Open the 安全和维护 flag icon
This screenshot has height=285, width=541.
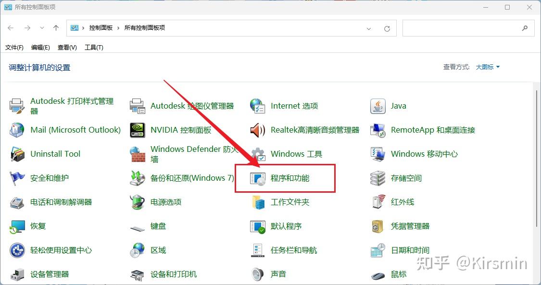click(x=16, y=178)
